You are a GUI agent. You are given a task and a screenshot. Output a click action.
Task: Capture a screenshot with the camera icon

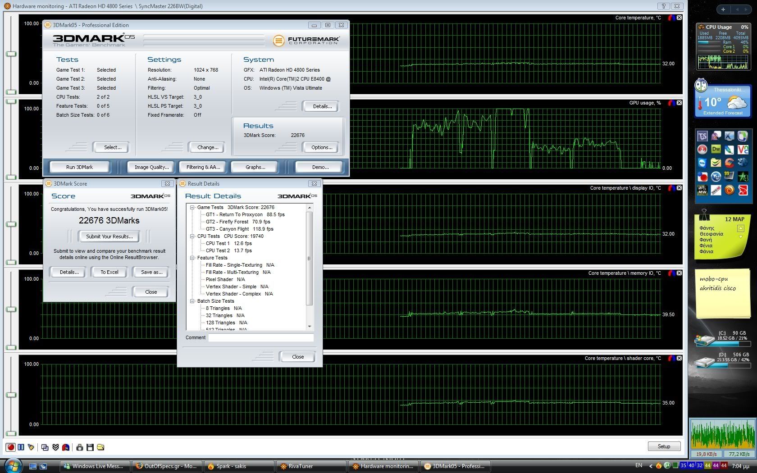click(79, 447)
